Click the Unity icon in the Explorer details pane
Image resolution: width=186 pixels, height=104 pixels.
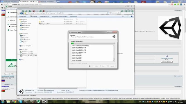[x=22, y=91]
